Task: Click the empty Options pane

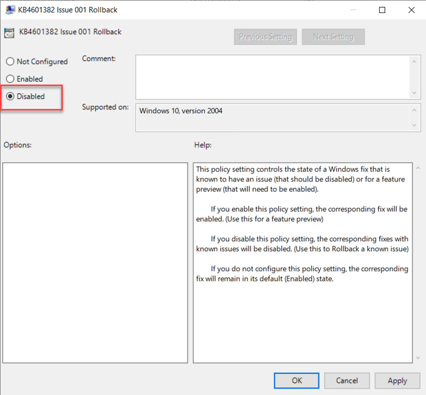Action: point(95,263)
